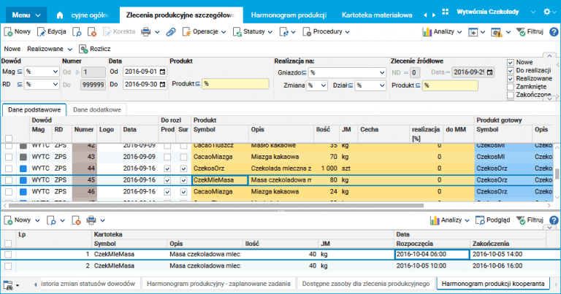561x294 pixels.
Task: Click the top toolbar panel arrow icon
Action: pos(473,32)
